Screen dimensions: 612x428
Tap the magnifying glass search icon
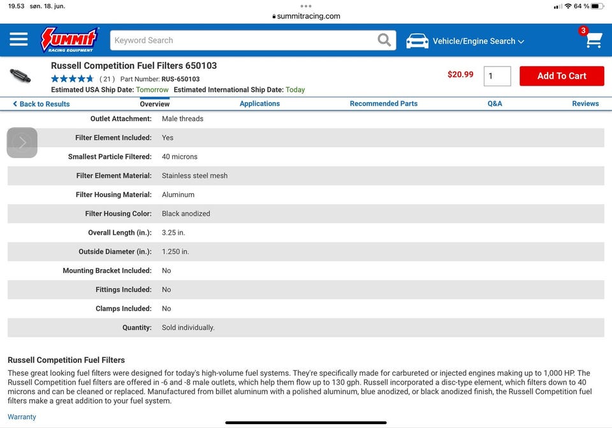[384, 40]
